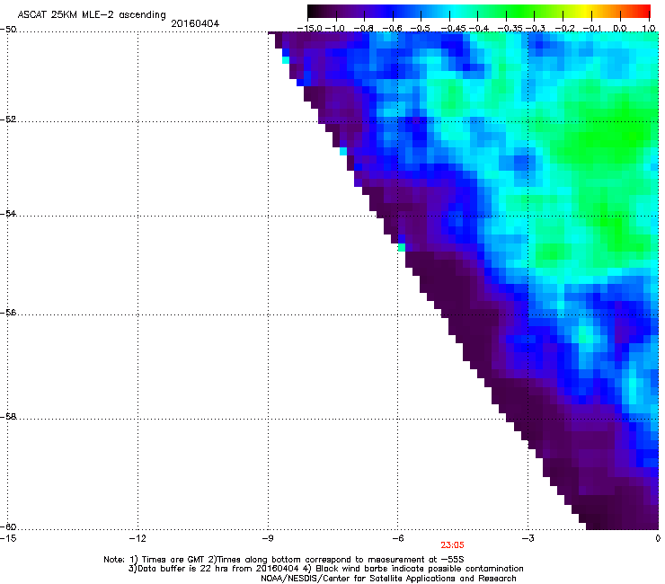Click the longitude axis label '-3'

pyautogui.click(x=528, y=538)
